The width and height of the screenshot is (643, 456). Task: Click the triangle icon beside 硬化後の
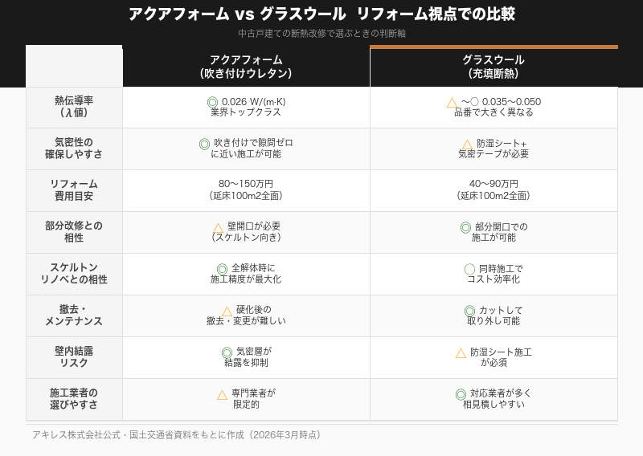pyautogui.click(x=227, y=311)
